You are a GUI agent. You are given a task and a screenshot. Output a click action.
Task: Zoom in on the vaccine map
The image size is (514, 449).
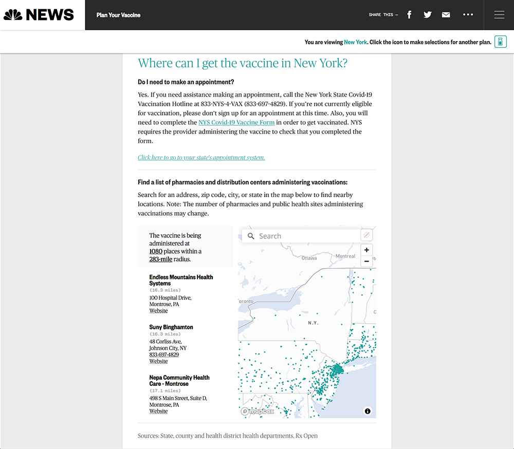tap(366, 250)
